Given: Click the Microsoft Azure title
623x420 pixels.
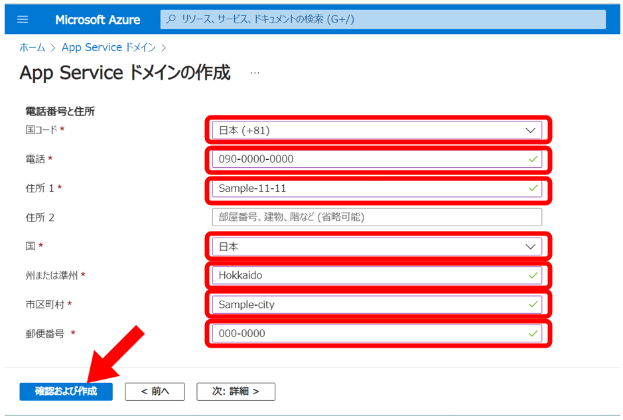Looking at the screenshot, I should click(98, 20).
